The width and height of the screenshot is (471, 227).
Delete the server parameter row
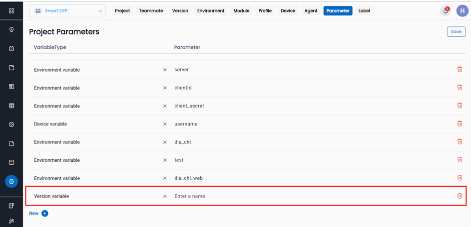pos(460,70)
